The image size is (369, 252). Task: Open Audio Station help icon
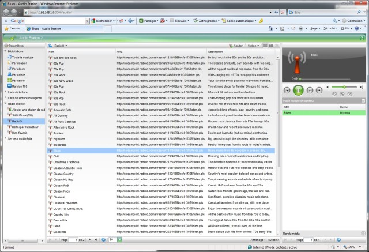[362, 38]
